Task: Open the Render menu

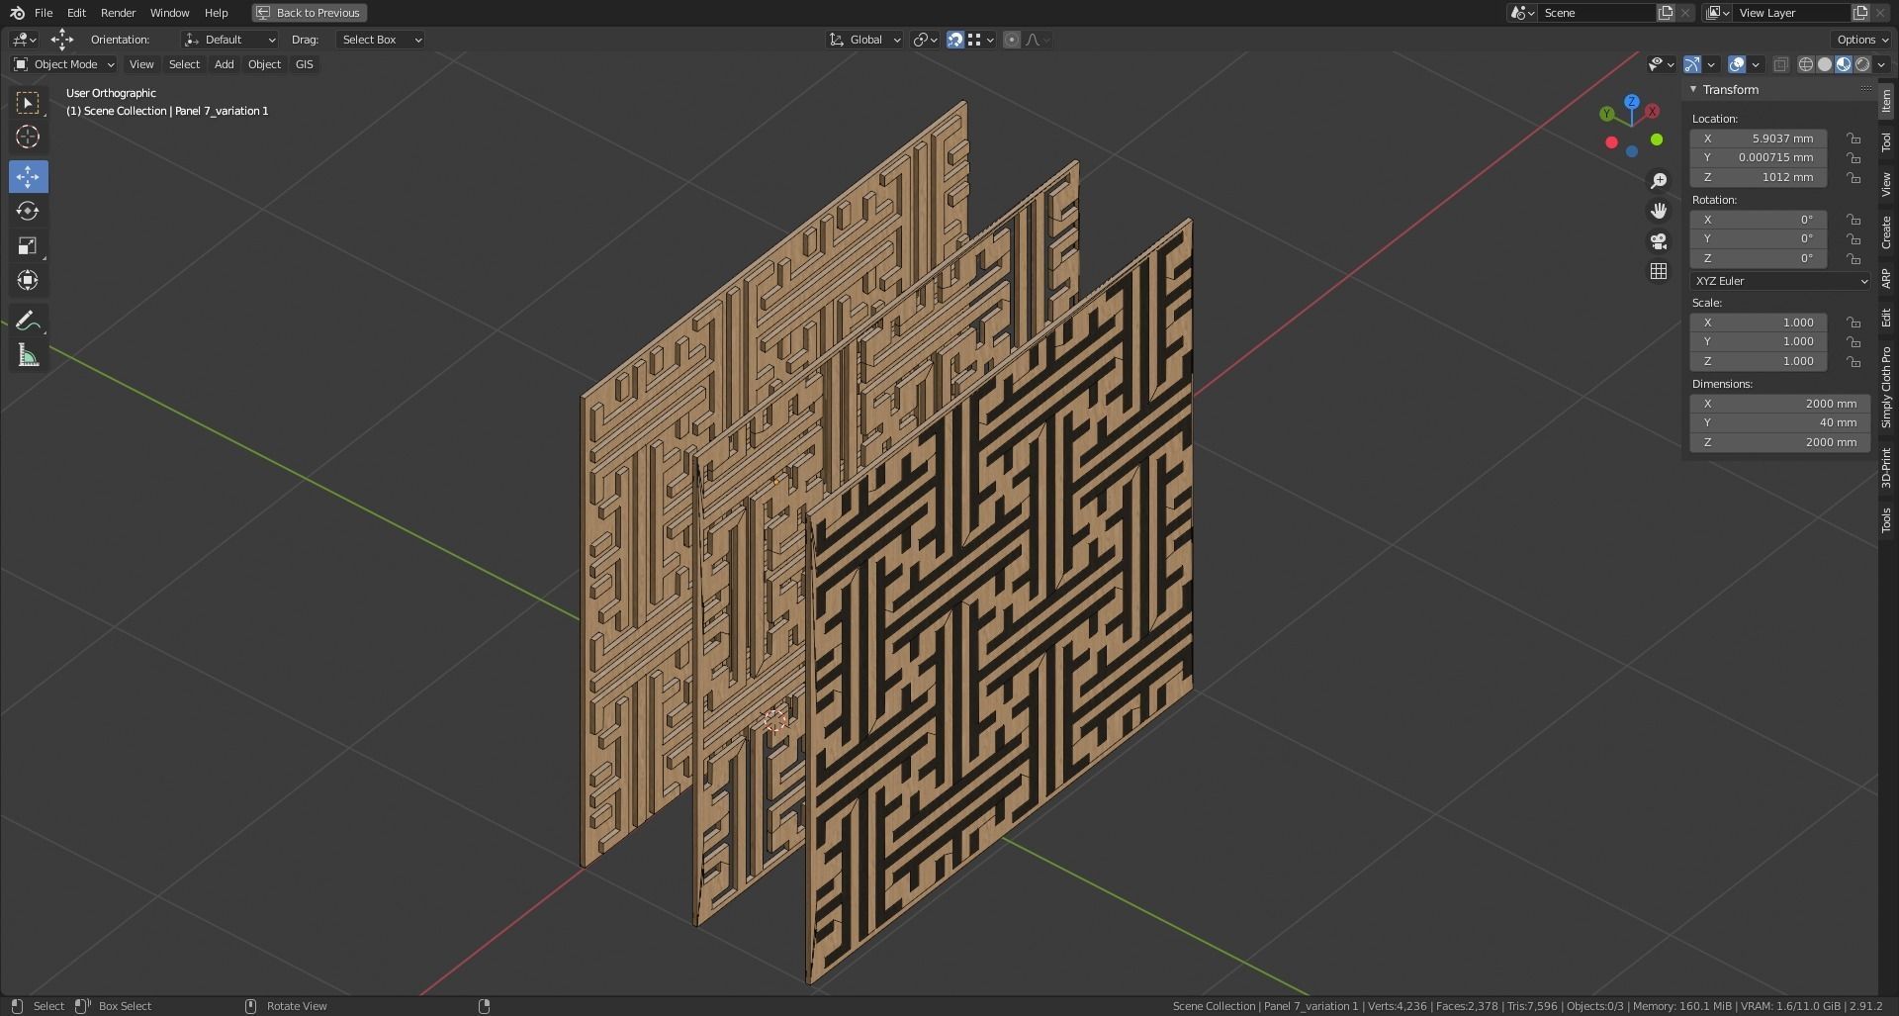Action: [x=118, y=13]
